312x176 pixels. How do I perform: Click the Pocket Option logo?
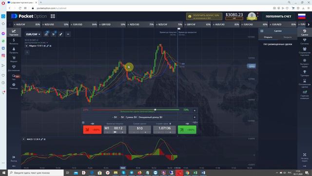pyautogui.click(x=29, y=16)
